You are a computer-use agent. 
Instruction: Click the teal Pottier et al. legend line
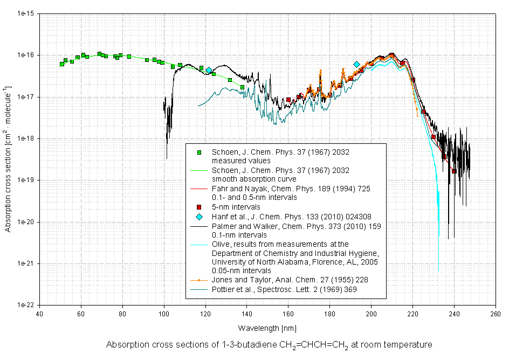point(199,289)
